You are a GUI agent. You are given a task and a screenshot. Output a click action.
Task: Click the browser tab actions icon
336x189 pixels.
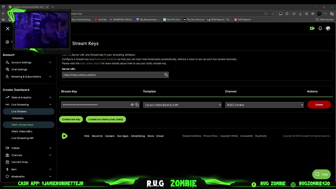pos(3,7)
